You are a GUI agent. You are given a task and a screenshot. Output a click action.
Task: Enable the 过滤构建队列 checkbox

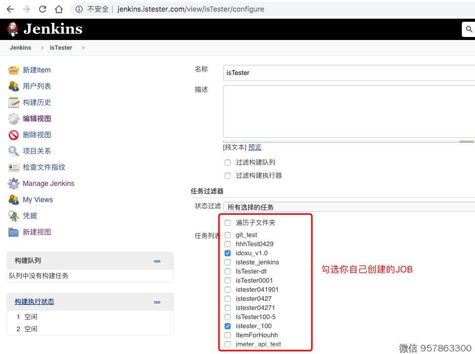(228, 163)
